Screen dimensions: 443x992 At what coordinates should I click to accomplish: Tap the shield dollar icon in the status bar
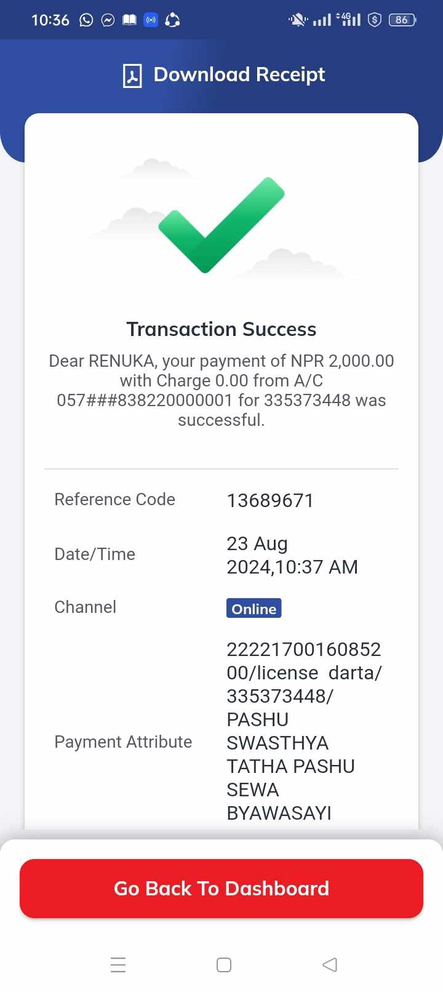(375, 20)
